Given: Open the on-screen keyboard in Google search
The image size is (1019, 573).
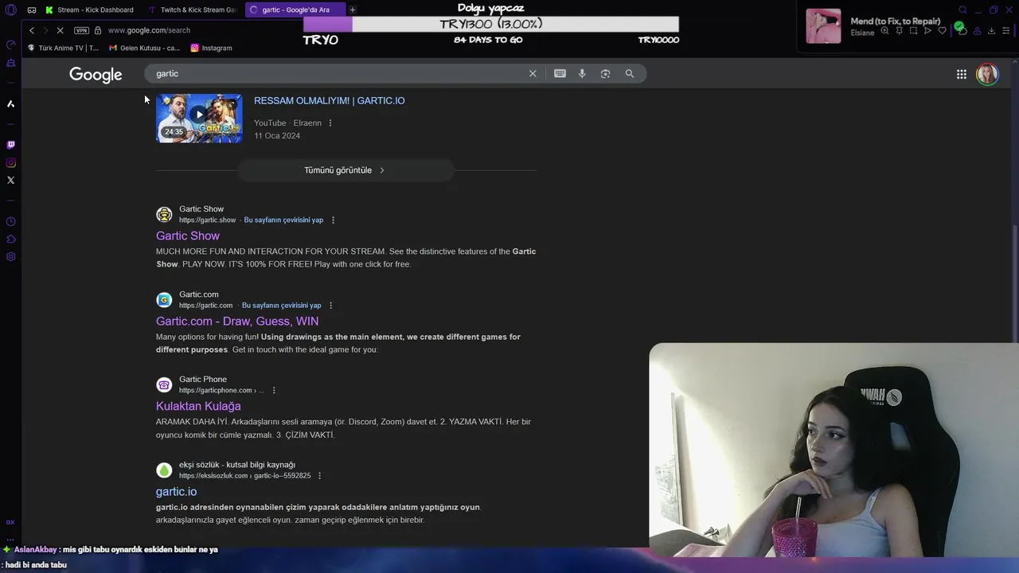Looking at the screenshot, I should pyautogui.click(x=560, y=73).
